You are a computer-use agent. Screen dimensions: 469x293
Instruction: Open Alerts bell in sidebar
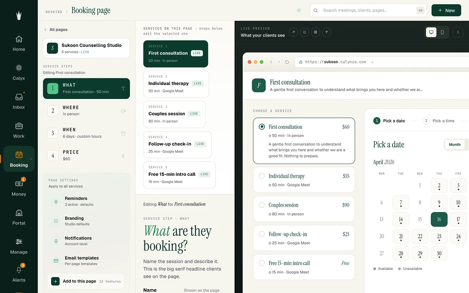pos(19,274)
